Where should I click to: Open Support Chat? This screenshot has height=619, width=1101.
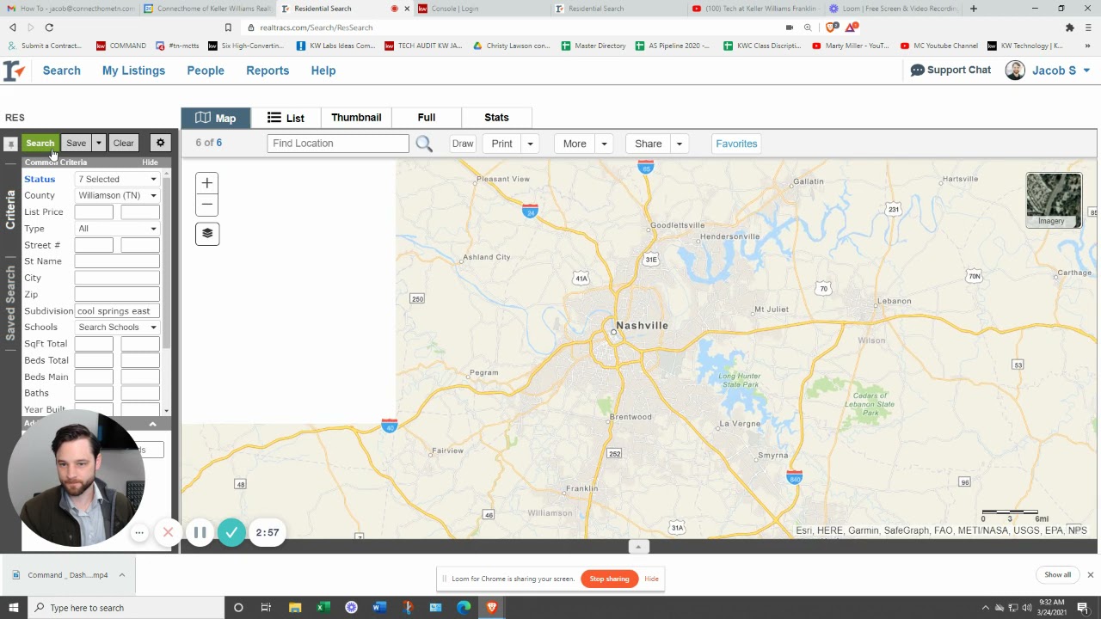(950, 70)
